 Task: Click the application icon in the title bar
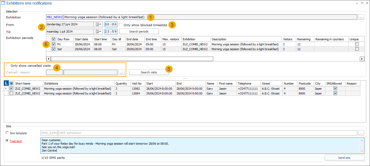[3, 3]
